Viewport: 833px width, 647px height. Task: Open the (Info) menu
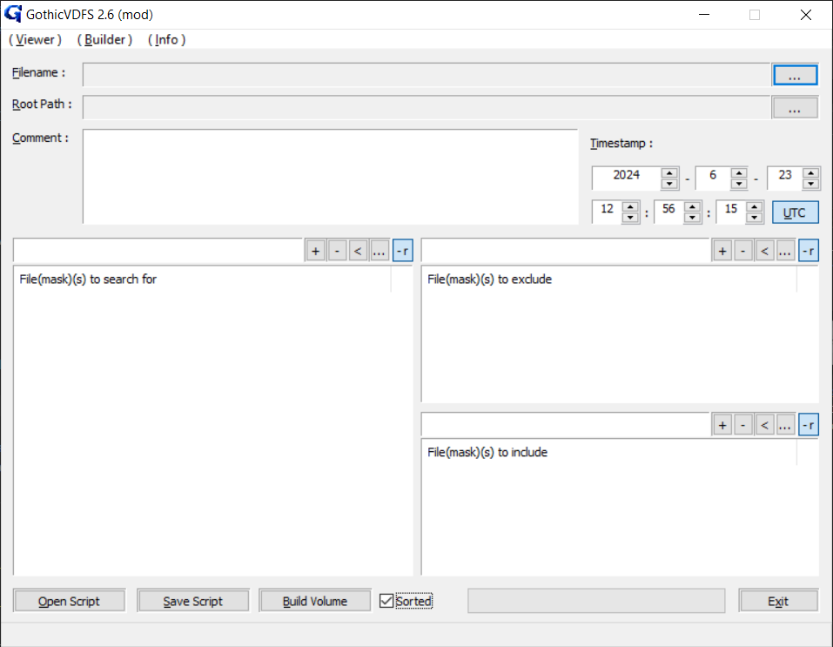pyautogui.click(x=167, y=40)
